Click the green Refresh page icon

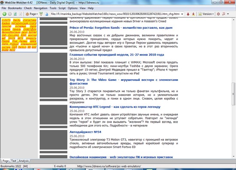[x=15, y=14]
